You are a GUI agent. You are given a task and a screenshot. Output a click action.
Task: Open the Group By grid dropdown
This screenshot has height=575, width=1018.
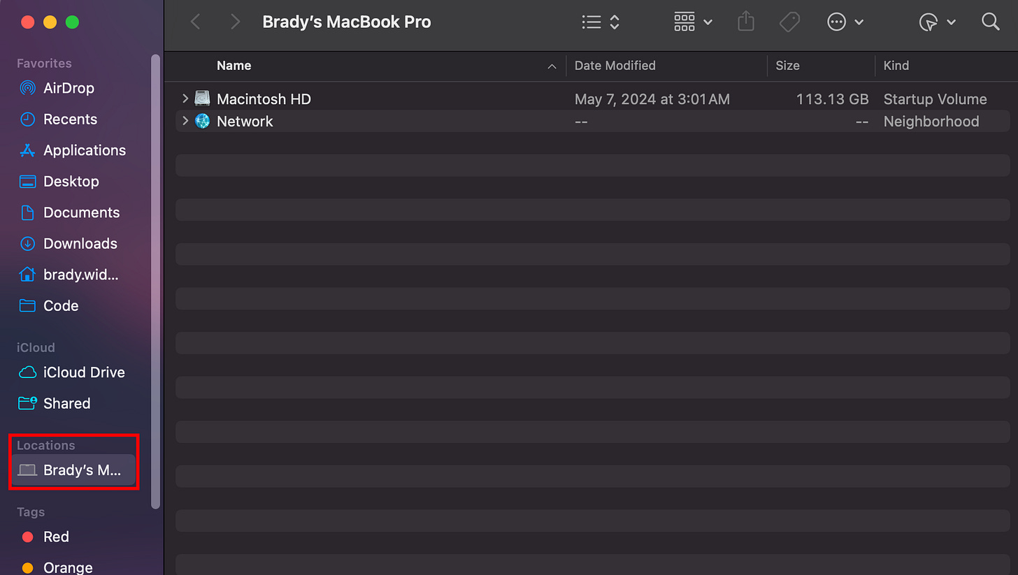(693, 22)
